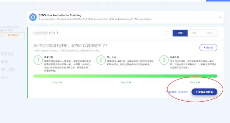
Task: Open 关于 (About) in the sidebar
Action: pyautogui.click(x=4, y=78)
